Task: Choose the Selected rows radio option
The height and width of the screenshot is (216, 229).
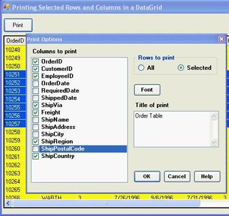Action: pyautogui.click(x=181, y=68)
